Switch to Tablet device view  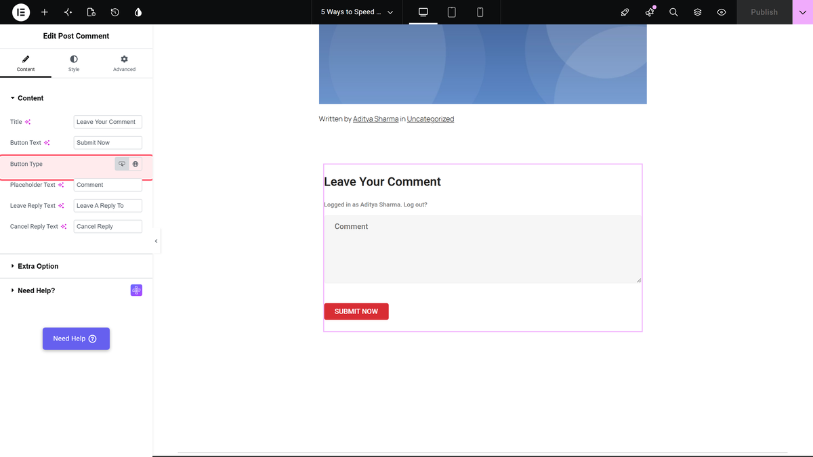(x=452, y=12)
